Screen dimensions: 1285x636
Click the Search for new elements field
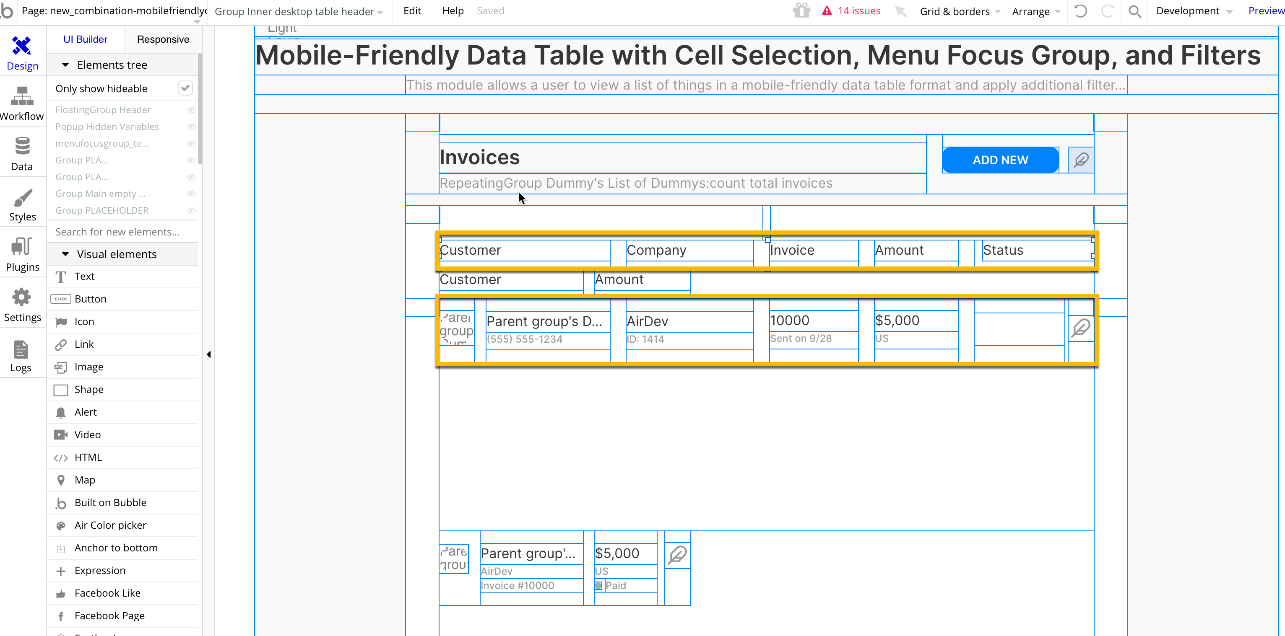124,232
